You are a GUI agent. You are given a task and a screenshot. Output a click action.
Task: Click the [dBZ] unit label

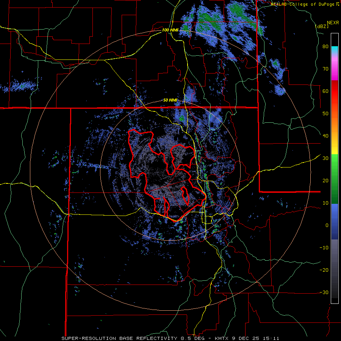(322, 26)
